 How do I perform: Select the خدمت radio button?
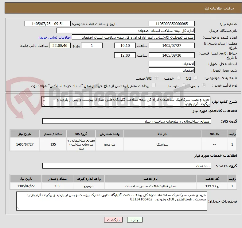(178, 78)
